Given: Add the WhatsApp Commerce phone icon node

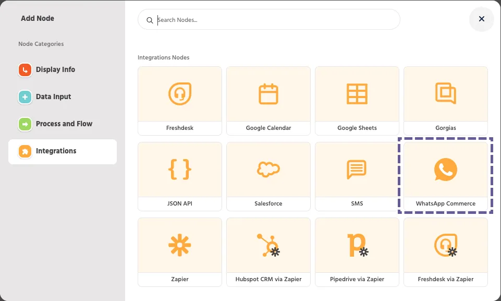Looking at the screenshot, I should [446, 169].
